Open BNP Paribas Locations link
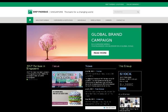168x112 pixels. point(115,4)
